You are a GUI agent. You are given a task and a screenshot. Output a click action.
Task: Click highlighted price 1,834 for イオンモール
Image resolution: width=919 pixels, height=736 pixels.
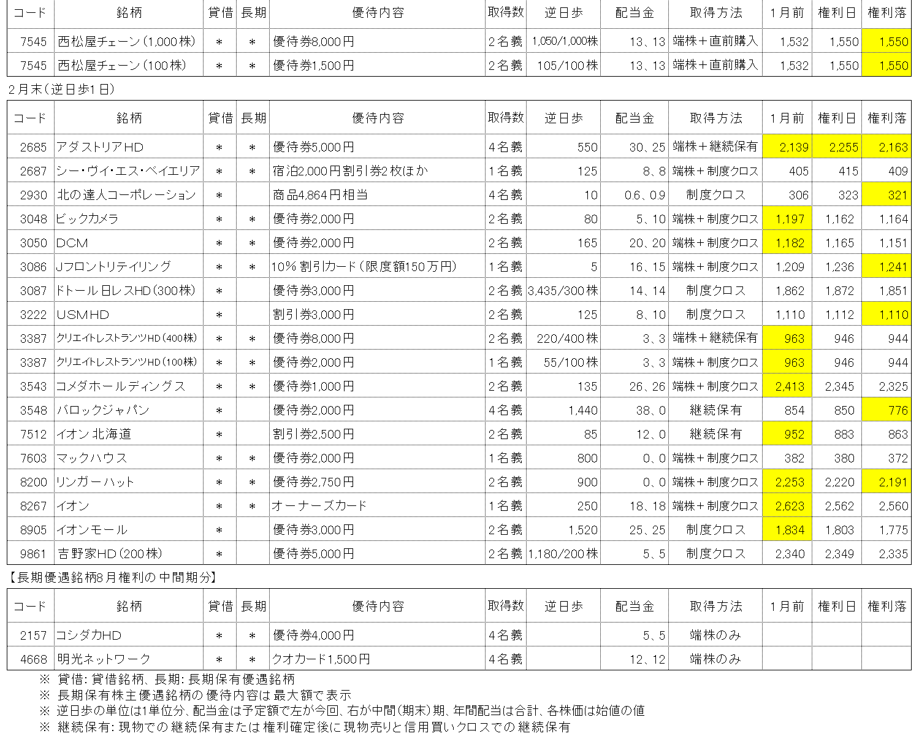(787, 530)
